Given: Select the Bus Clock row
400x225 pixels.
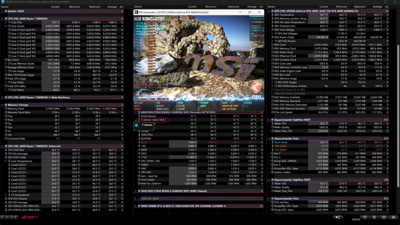Looking at the screenshot, I should pyautogui.click(x=61, y=60).
